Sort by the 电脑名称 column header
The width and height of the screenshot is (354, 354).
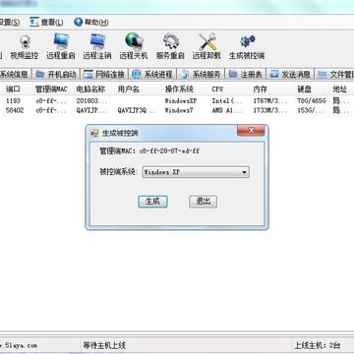point(90,88)
